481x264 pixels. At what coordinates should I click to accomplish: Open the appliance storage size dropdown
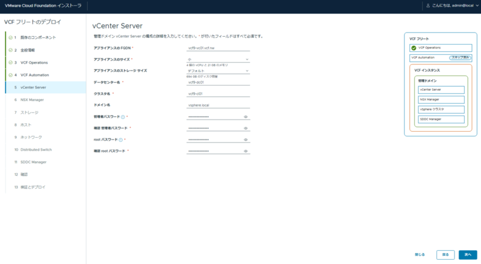pyautogui.click(x=218, y=71)
